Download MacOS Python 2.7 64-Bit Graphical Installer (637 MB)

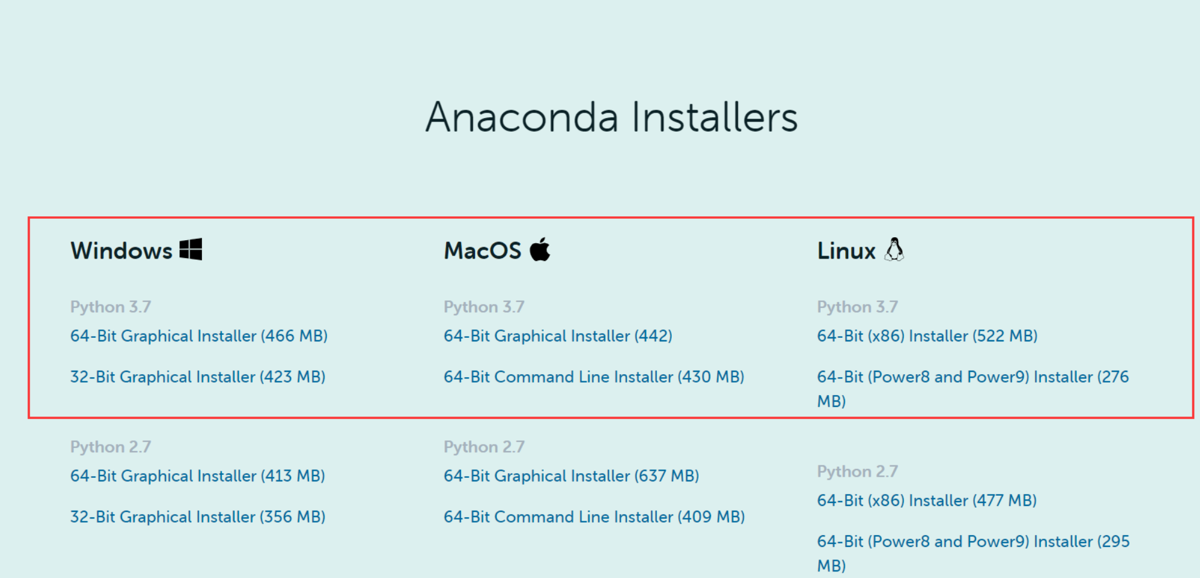[571, 476]
